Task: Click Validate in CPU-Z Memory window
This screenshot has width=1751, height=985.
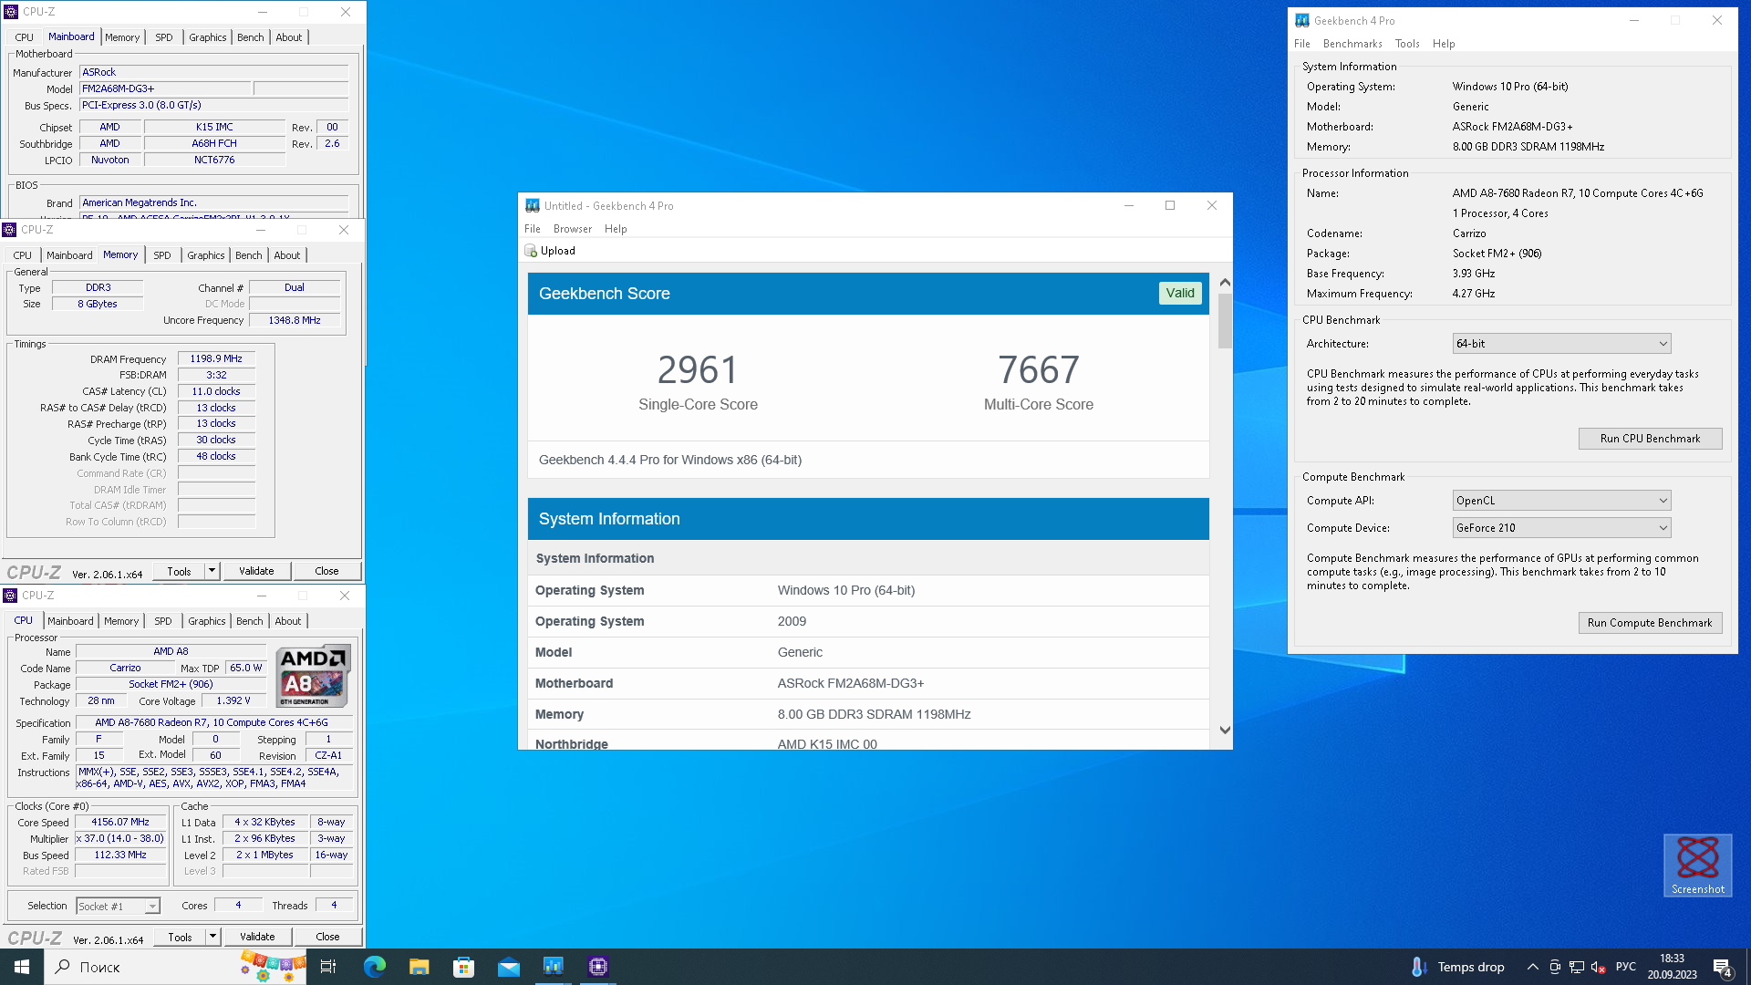Action: (256, 571)
